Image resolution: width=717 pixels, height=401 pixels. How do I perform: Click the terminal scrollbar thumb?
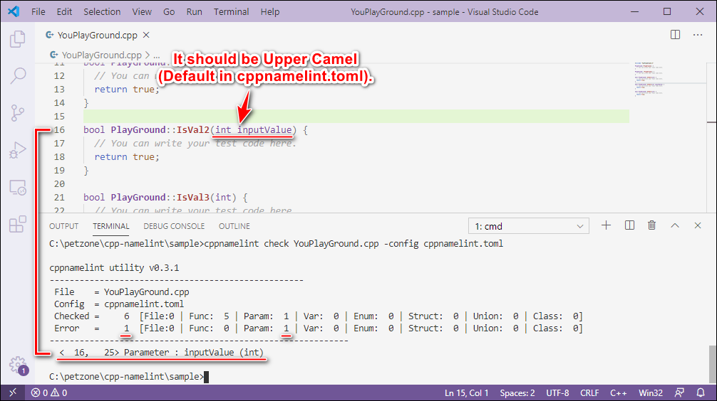pyautogui.click(x=713, y=364)
